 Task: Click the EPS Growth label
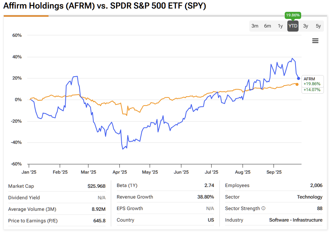[130, 209]
